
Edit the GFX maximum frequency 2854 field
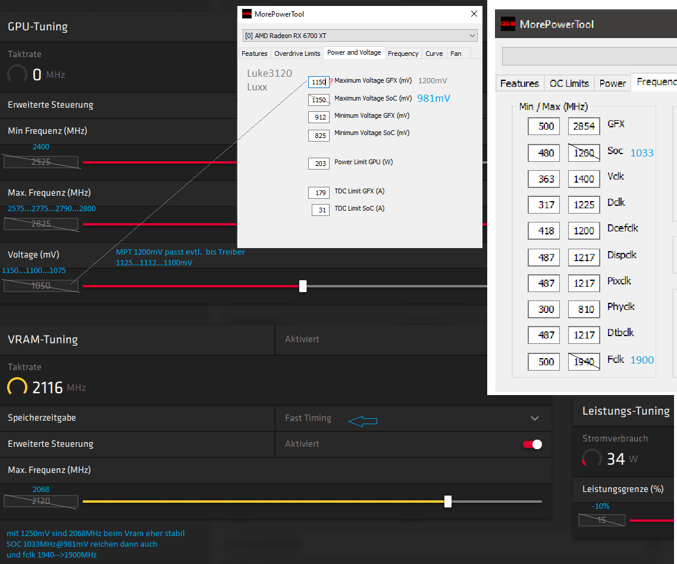(584, 126)
